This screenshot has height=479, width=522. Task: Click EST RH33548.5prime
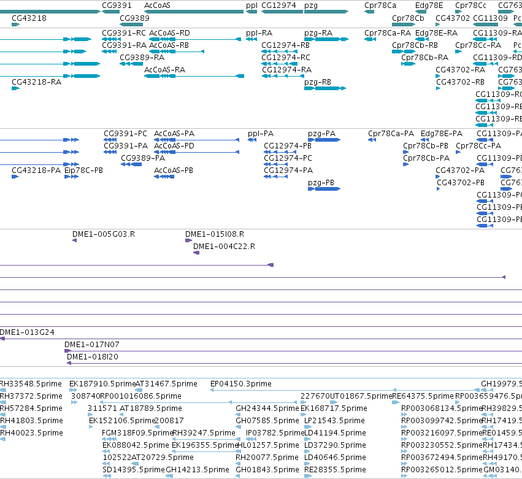pos(31,384)
